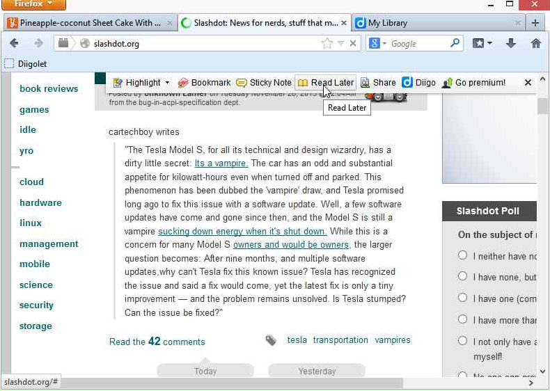This screenshot has width=550, height=391.
Task: Select poll option 'I not only have'
Action: point(463,340)
